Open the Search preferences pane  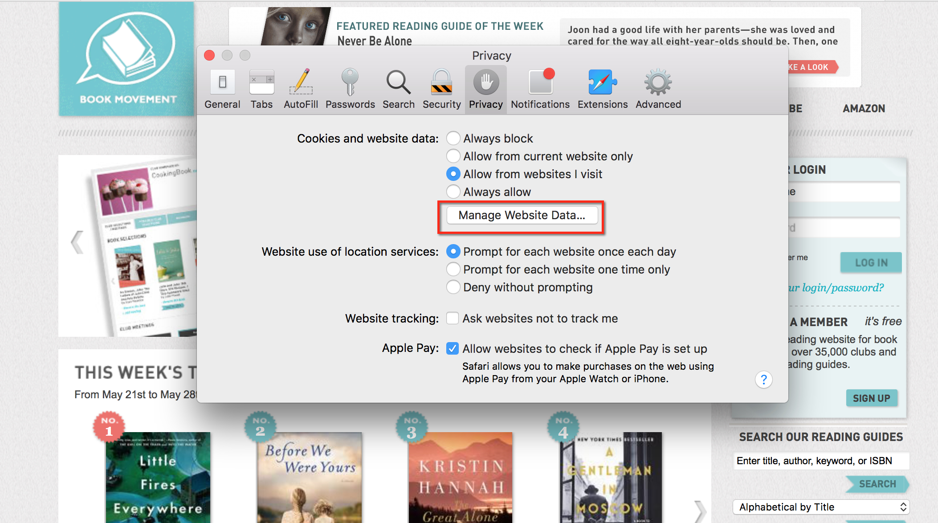[x=398, y=89]
